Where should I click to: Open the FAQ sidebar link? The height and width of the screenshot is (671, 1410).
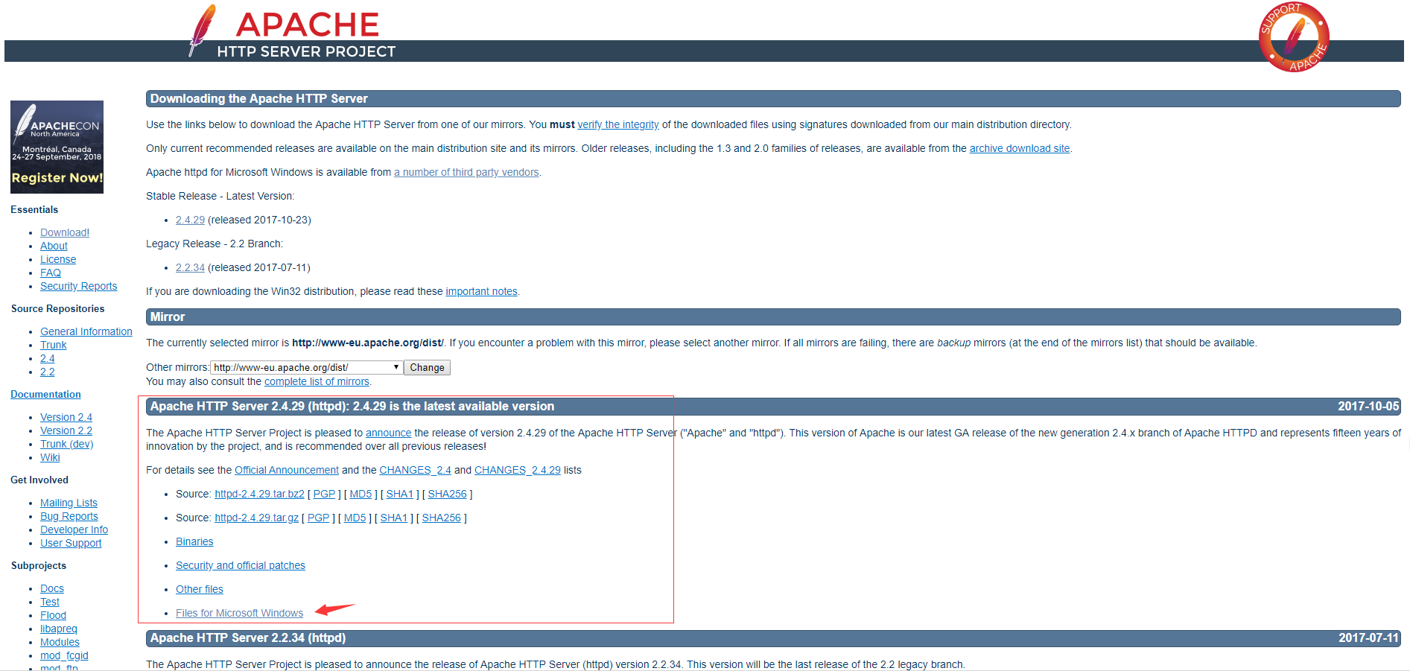pyautogui.click(x=51, y=273)
